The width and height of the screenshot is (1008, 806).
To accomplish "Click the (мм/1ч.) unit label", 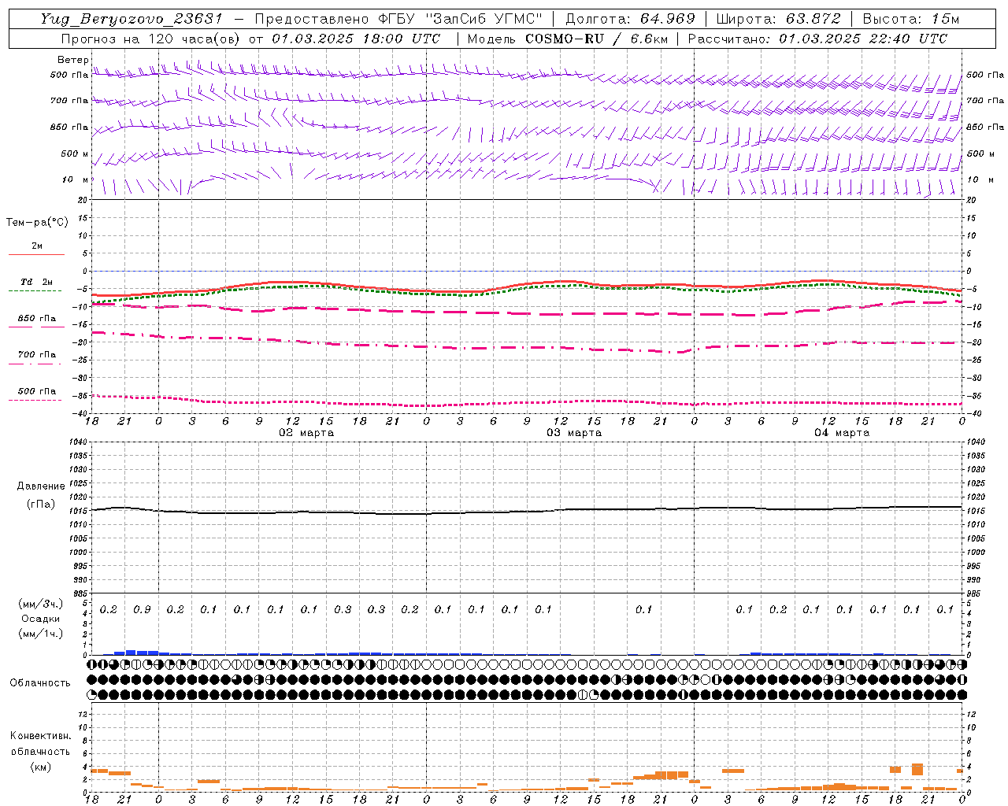I will coord(40,634).
